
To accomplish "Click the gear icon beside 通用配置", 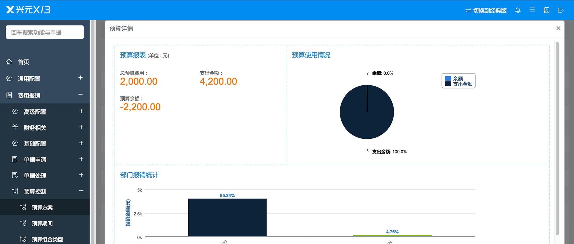I will click(9, 78).
